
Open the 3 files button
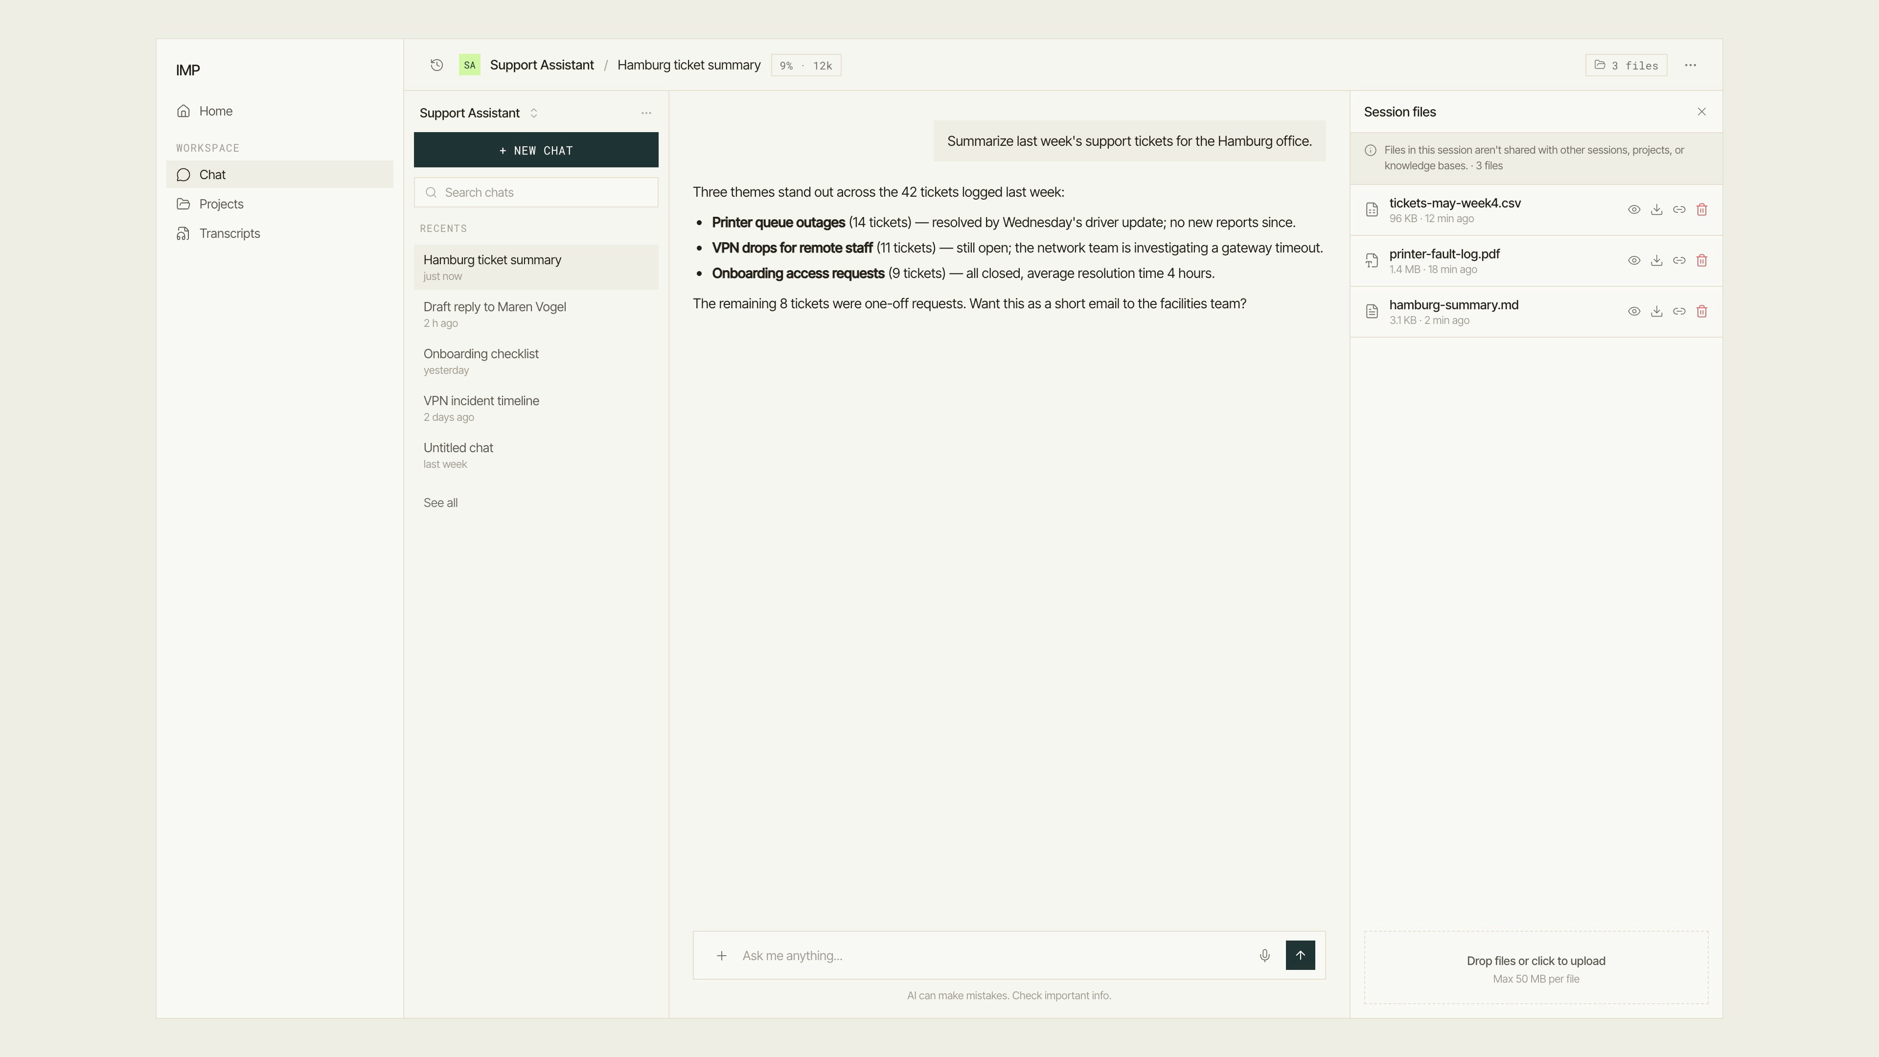pos(1626,65)
